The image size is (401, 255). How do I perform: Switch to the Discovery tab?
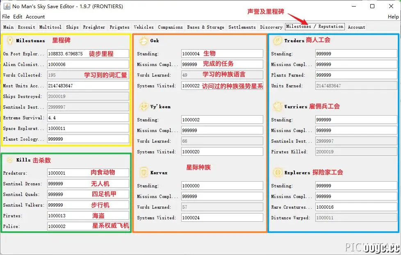click(x=271, y=27)
